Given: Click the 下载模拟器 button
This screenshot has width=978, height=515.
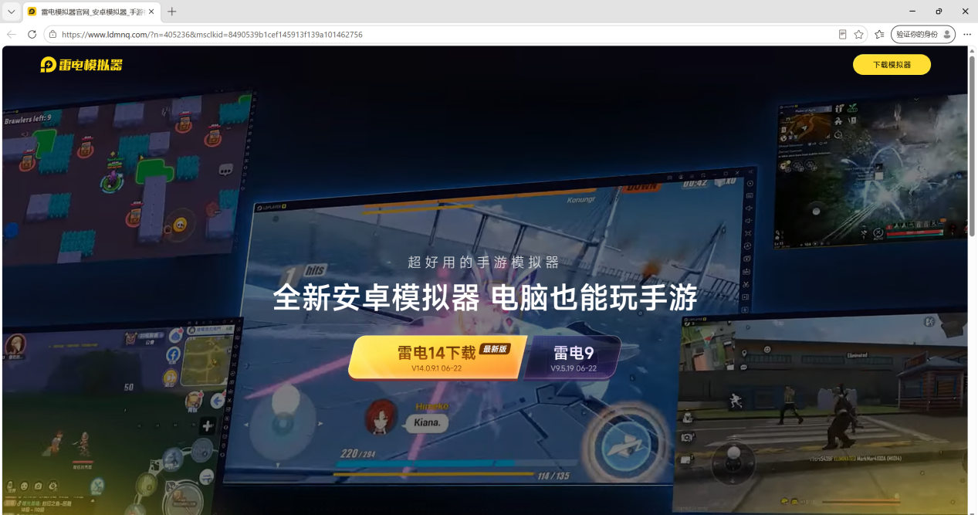Looking at the screenshot, I should tap(892, 65).
